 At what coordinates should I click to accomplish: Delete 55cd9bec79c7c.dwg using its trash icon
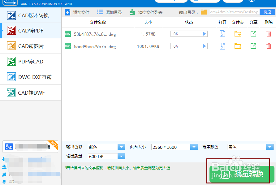[269, 46]
